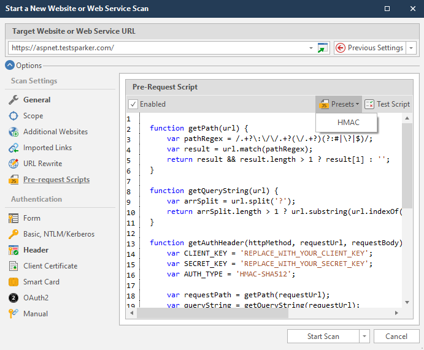Click the Test Script button

[387, 104]
